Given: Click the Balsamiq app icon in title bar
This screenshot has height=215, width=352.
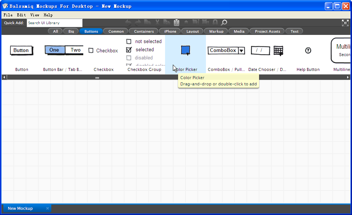Looking at the screenshot, I should [5, 6].
